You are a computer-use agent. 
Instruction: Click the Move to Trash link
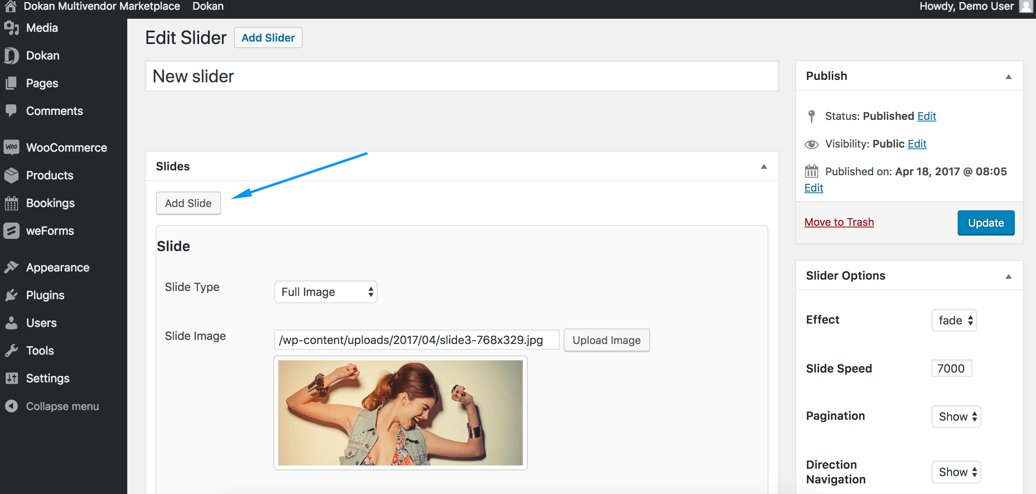pos(839,222)
